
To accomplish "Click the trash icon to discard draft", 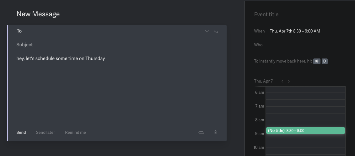I will 215,132.
